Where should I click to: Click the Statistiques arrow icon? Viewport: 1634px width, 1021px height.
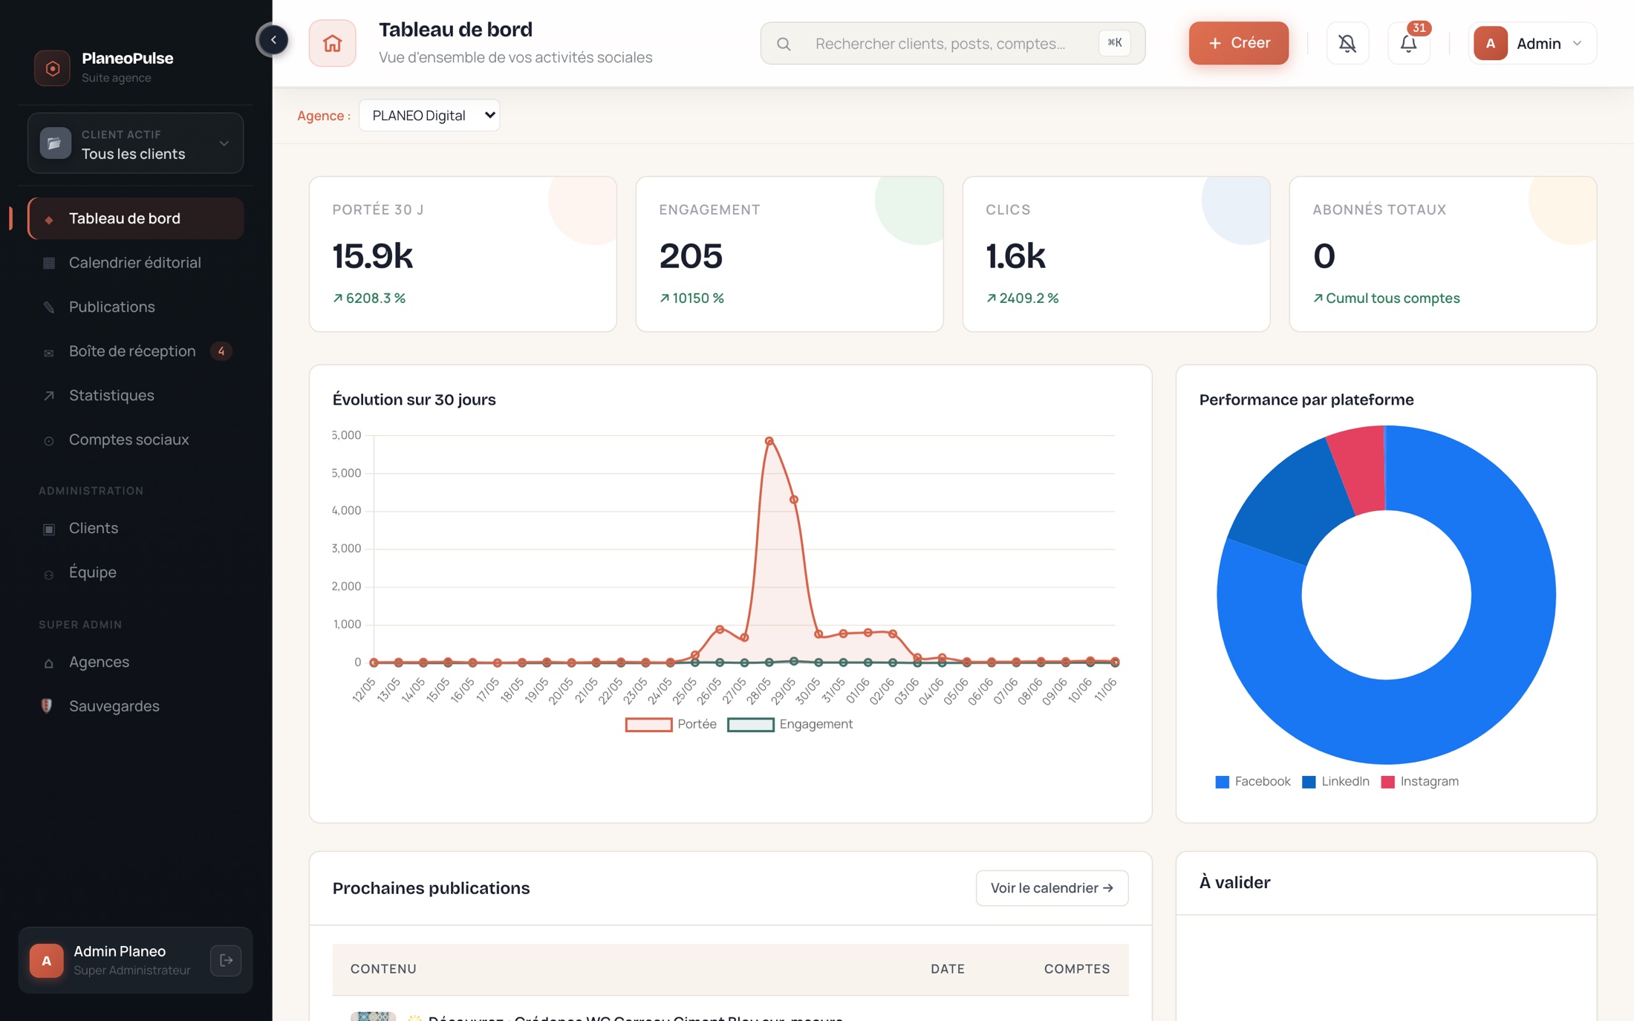(x=49, y=396)
